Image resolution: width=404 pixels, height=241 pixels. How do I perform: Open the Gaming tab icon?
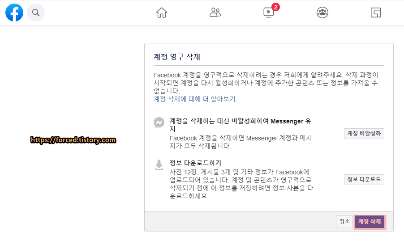tap(376, 13)
